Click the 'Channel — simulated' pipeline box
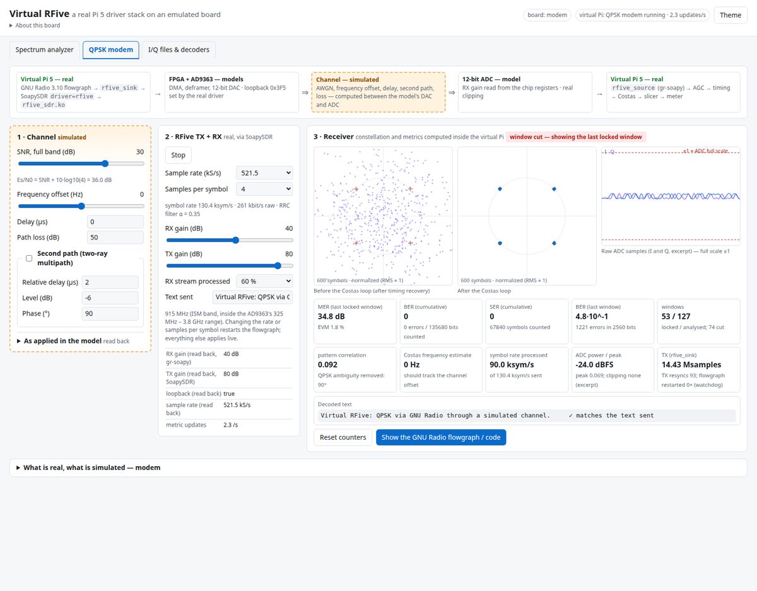 (x=378, y=92)
